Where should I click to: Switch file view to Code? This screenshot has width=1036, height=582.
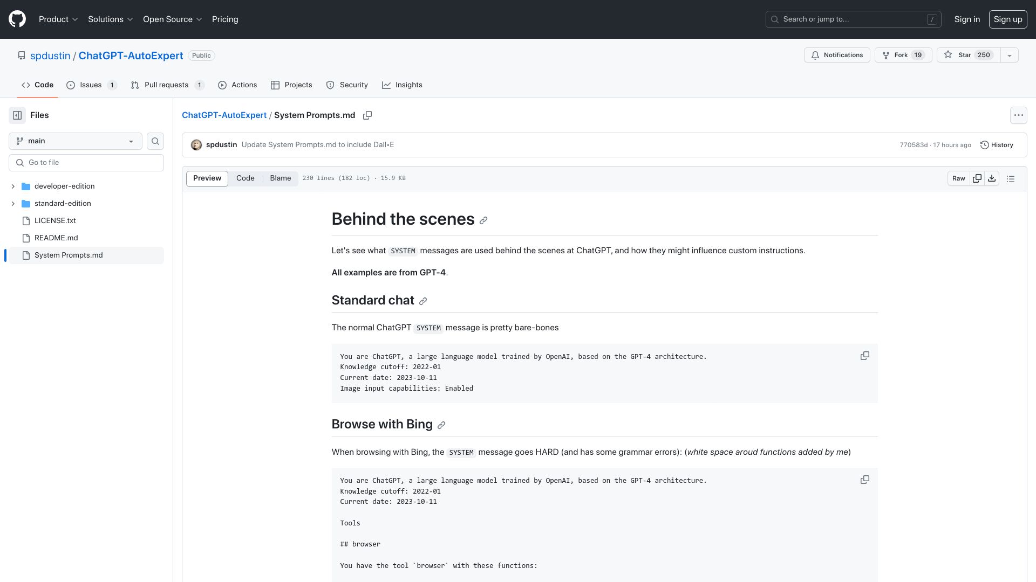tap(246, 178)
